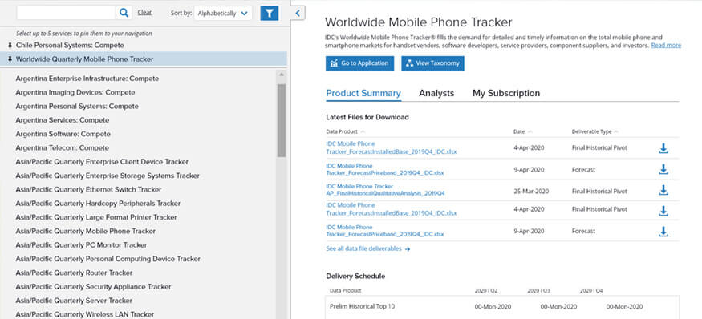Viewport: 702px width, 319px height.
Task: Unpin Worldwide Quarterly Mobile Phone Tracker
Action: coord(10,59)
